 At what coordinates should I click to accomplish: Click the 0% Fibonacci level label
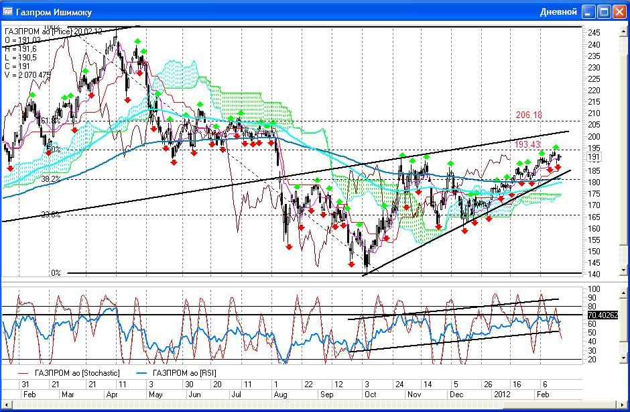tap(56, 273)
